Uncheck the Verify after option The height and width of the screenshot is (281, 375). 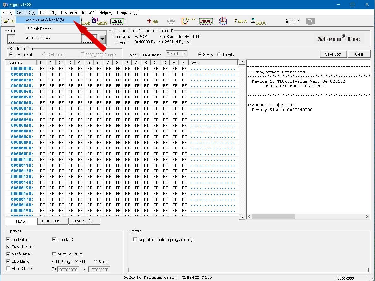8,254
